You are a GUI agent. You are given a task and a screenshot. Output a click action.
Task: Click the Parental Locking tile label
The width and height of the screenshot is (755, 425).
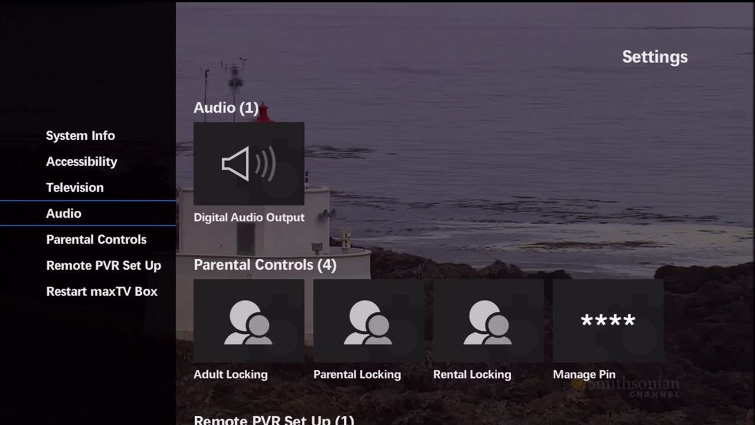click(357, 374)
